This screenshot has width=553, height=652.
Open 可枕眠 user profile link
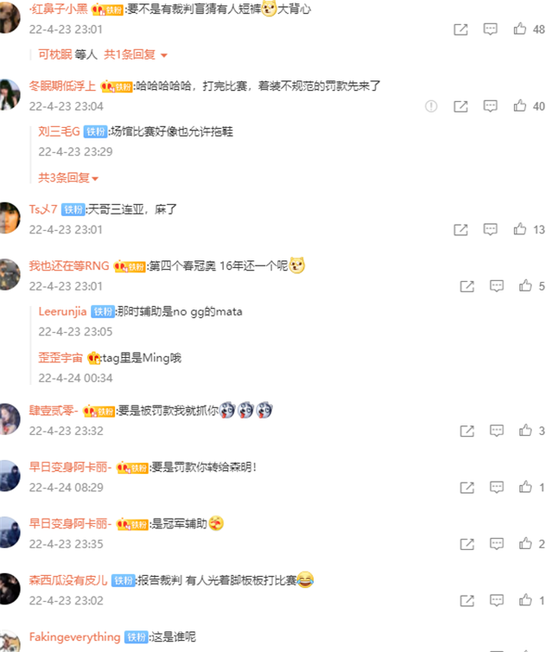click(55, 54)
